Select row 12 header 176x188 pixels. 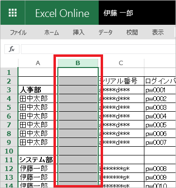click(x=9, y=169)
